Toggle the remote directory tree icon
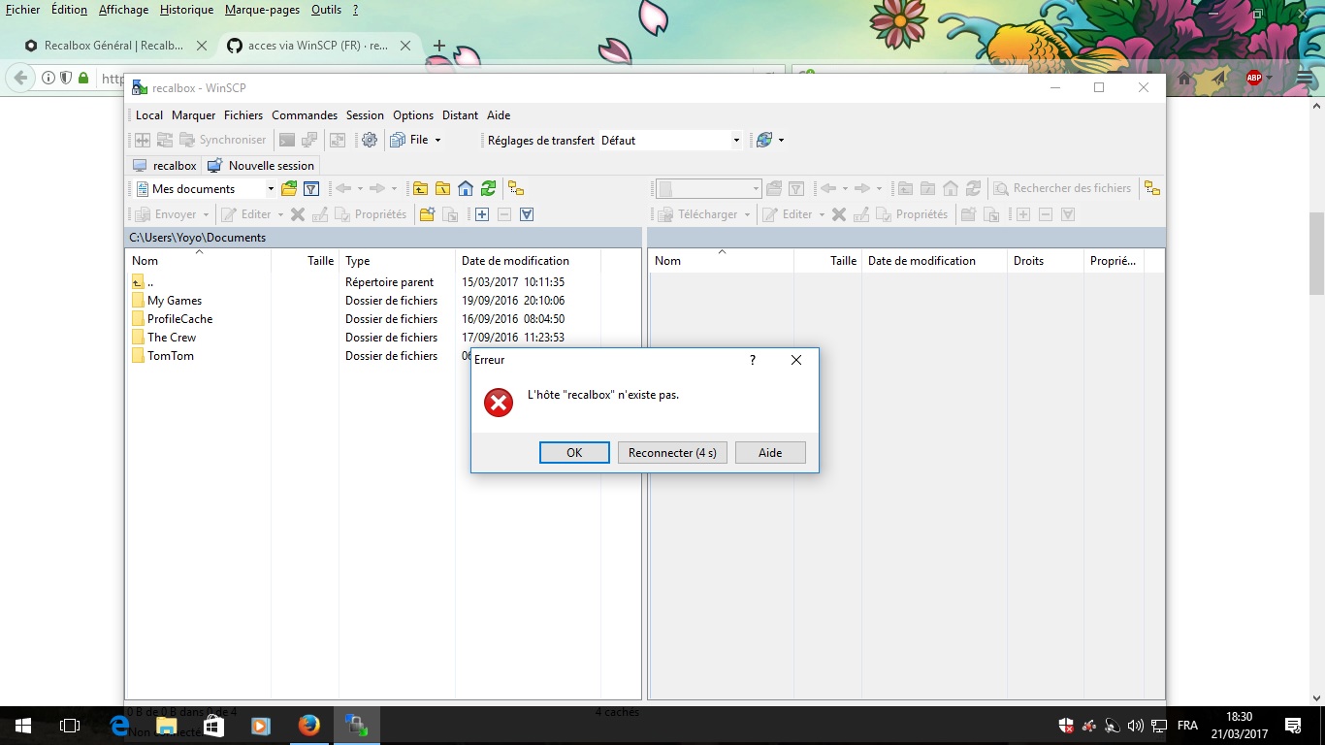This screenshot has height=745, width=1325. (x=1151, y=189)
